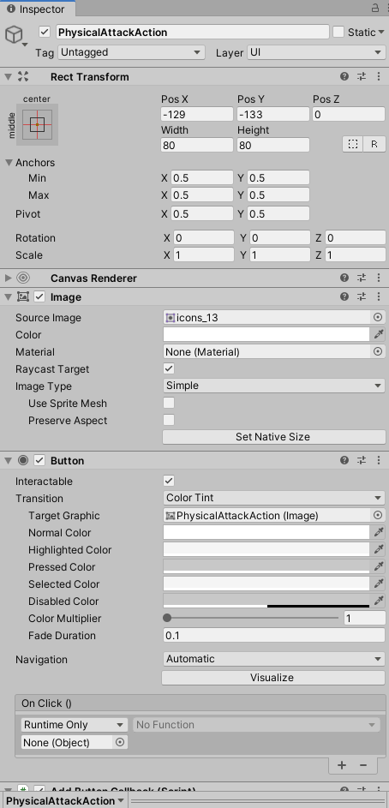Click the Highlighted Color swatch
The width and height of the screenshot is (389, 808).
pos(266,549)
